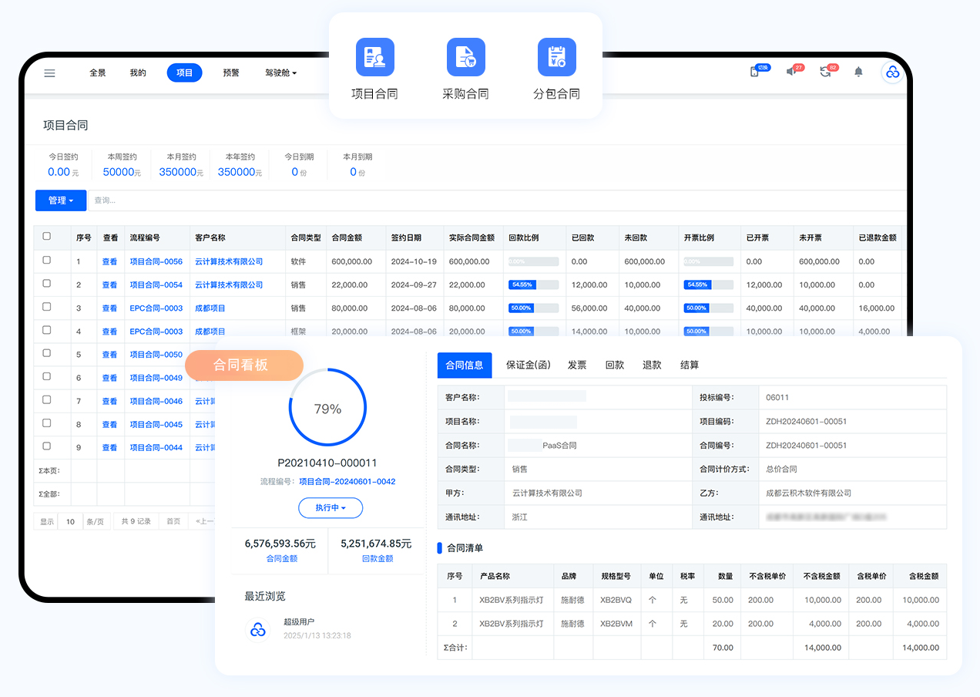Screen dimensions: 980x697
Task: Click the 本月签约 350000 stat
Action: (x=181, y=166)
